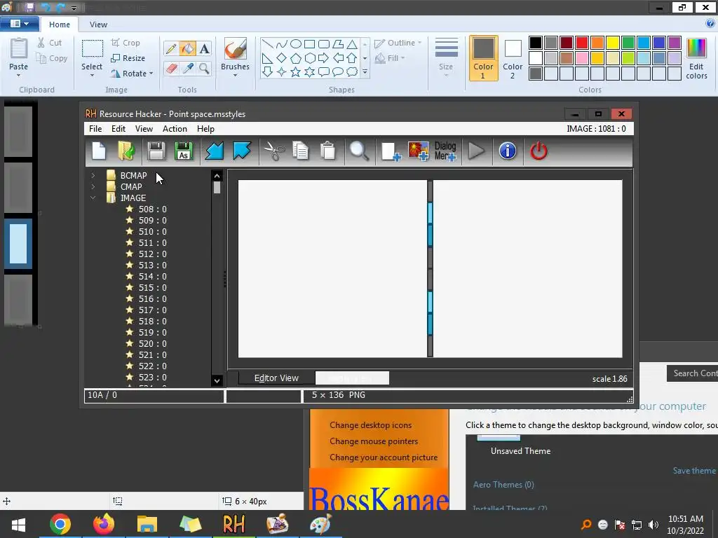
Task: Select tree item 512 : 0
Action: pos(152,254)
